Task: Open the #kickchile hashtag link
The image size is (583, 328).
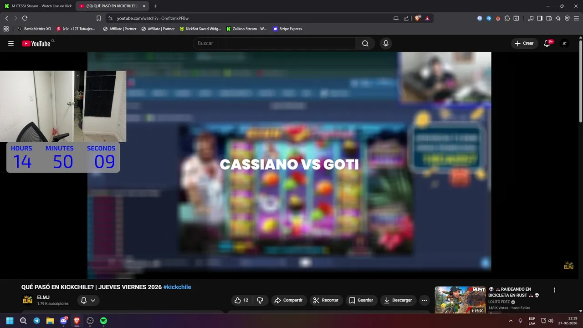Action: click(x=177, y=287)
